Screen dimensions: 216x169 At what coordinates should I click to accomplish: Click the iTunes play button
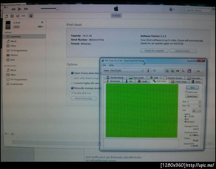pyautogui.click(x=19, y=9)
